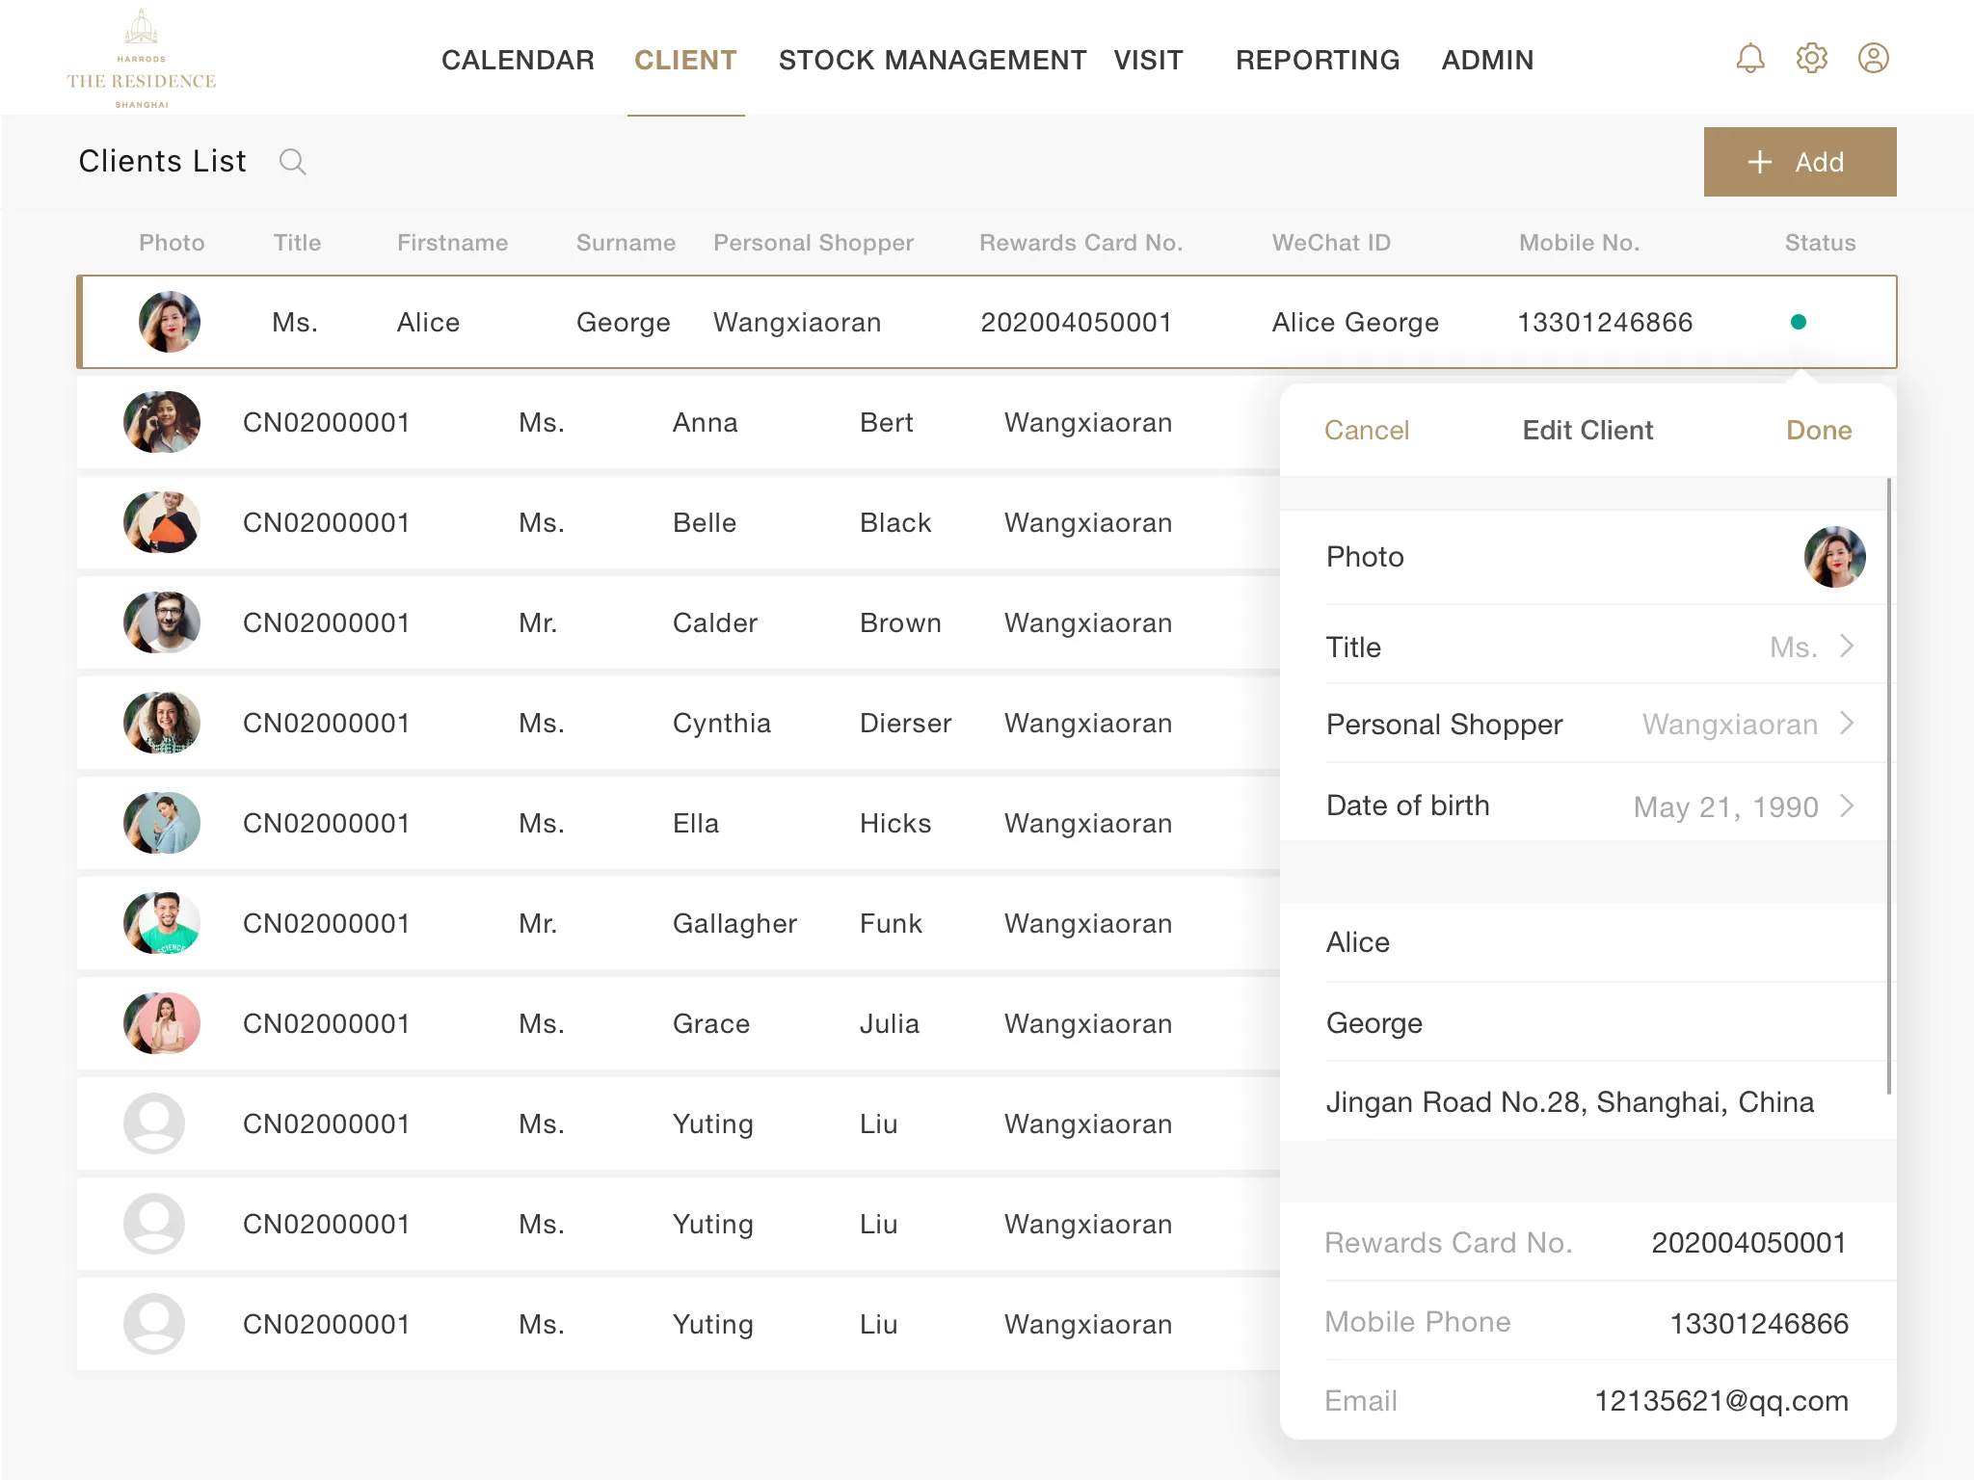This screenshot has width=1974, height=1480.
Task: Click the Surname column header
Action: click(x=626, y=243)
